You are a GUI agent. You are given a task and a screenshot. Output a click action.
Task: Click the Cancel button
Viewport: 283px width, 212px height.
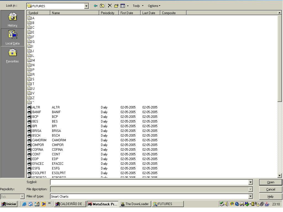(x=271, y=189)
